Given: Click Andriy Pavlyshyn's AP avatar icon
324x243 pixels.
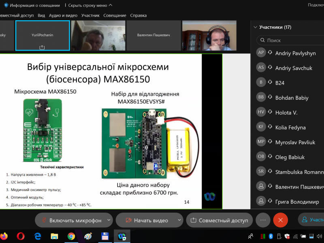Looking at the screenshot, I should click(261, 53).
